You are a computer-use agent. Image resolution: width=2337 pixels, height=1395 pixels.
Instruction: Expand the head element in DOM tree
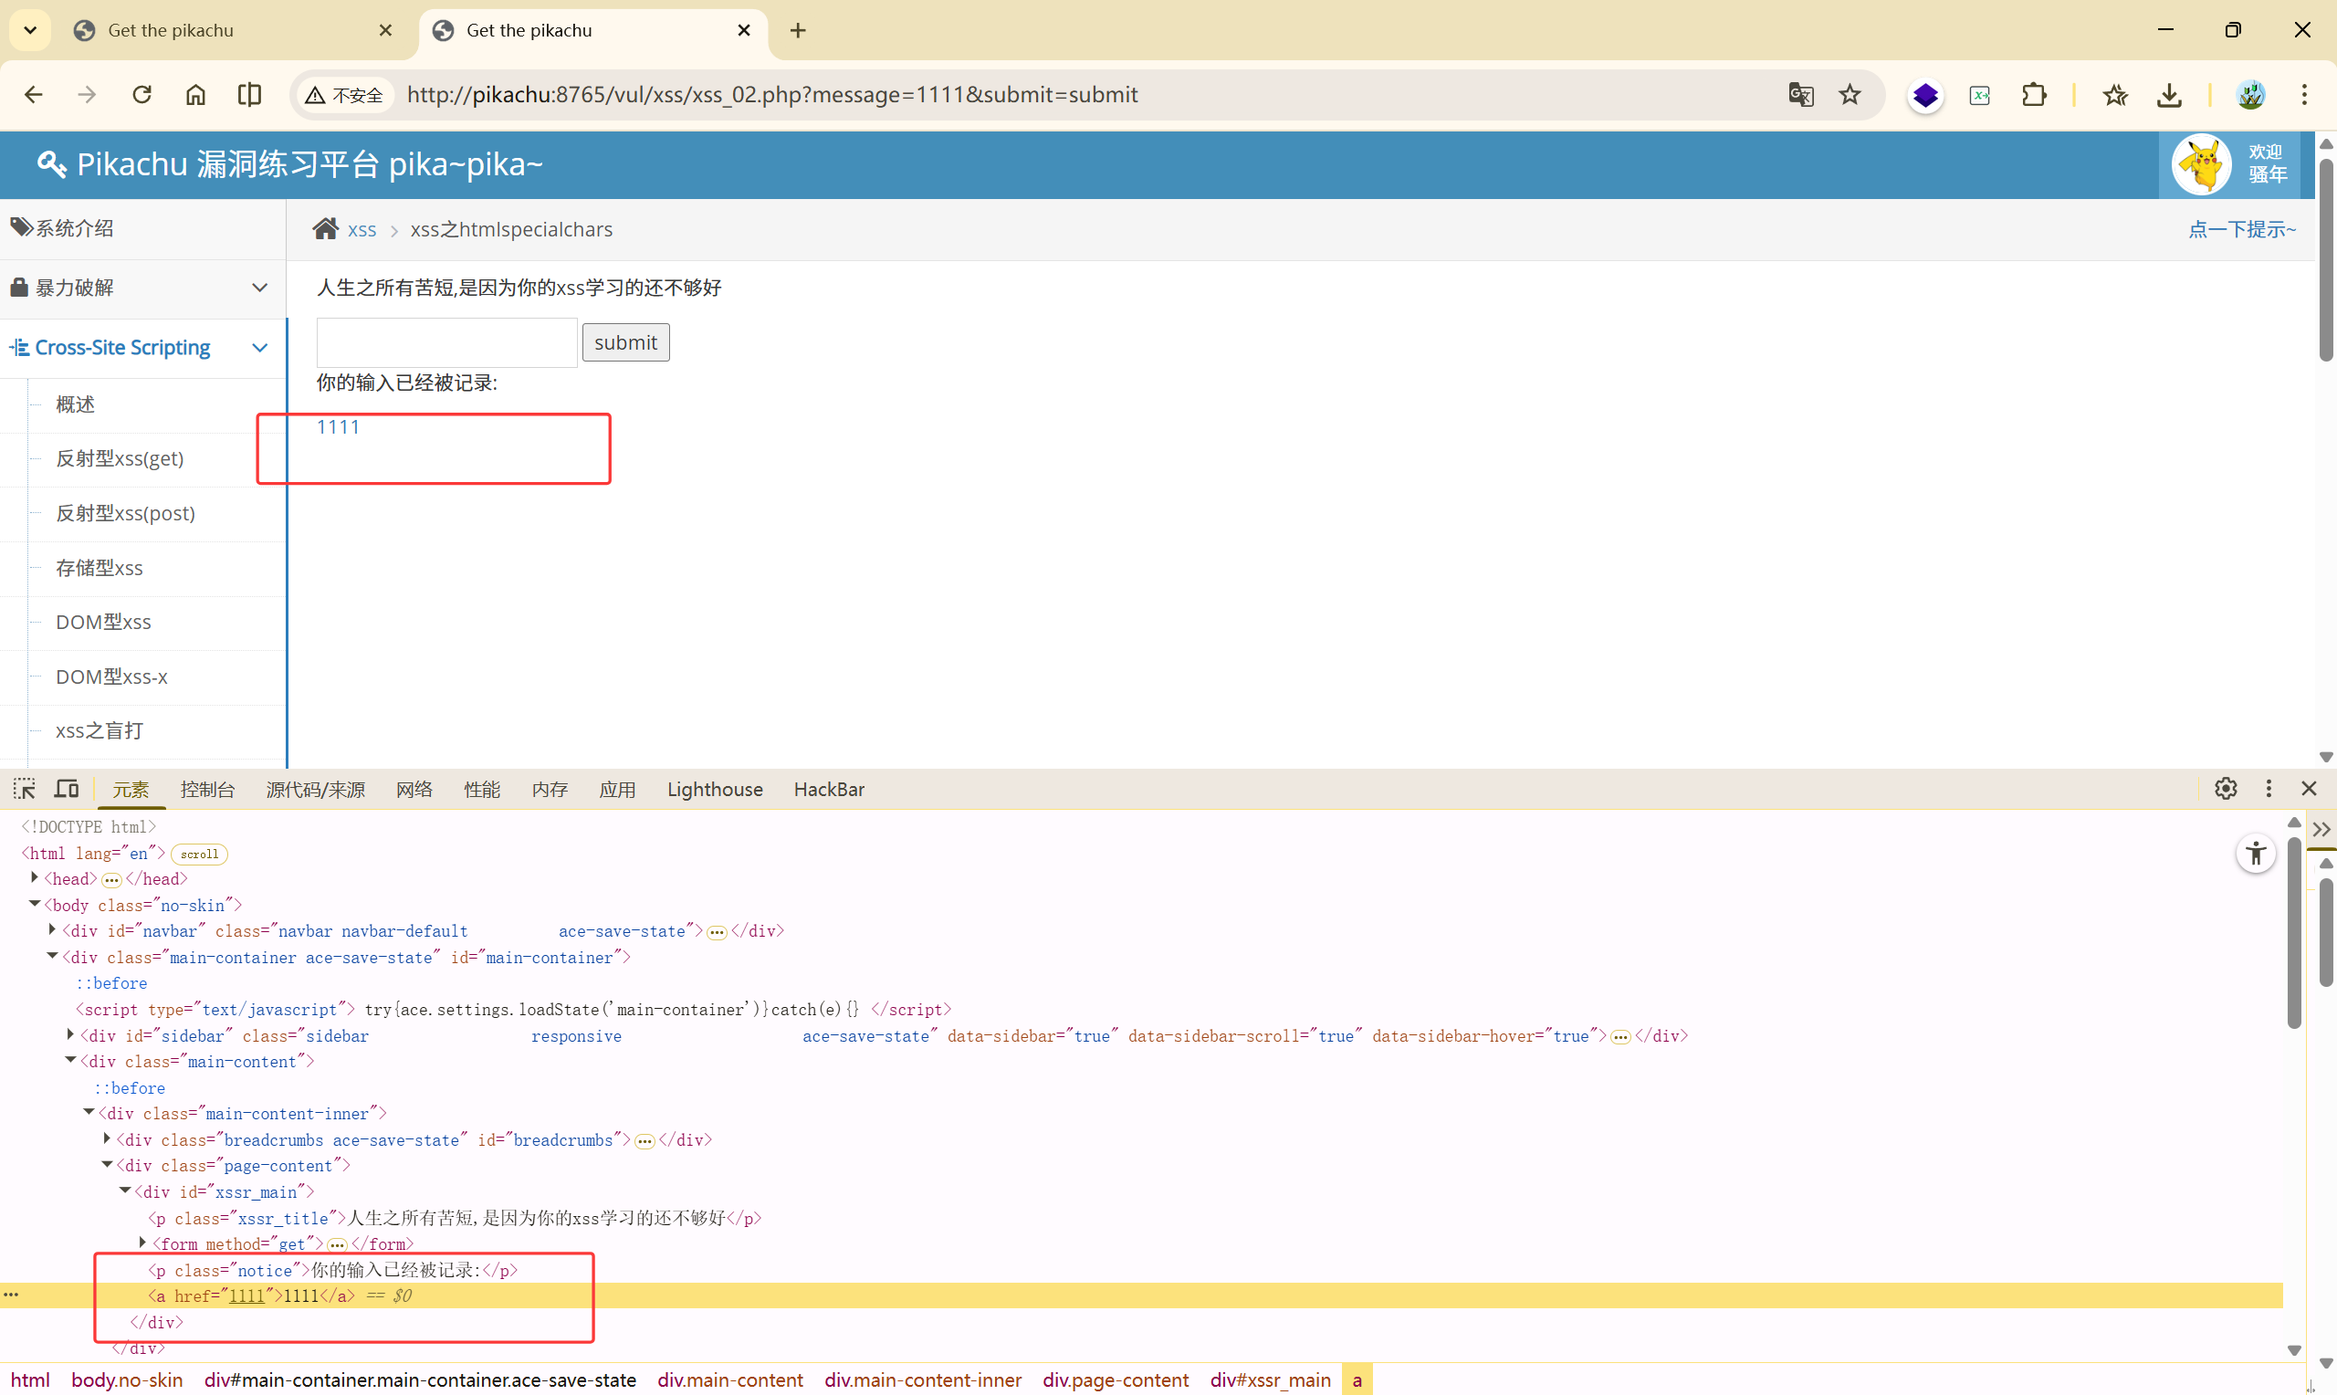point(35,878)
